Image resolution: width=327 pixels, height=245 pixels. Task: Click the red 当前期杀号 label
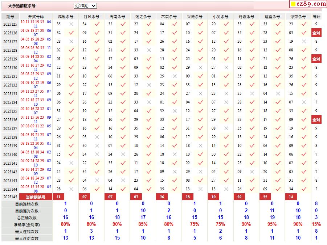(36, 197)
